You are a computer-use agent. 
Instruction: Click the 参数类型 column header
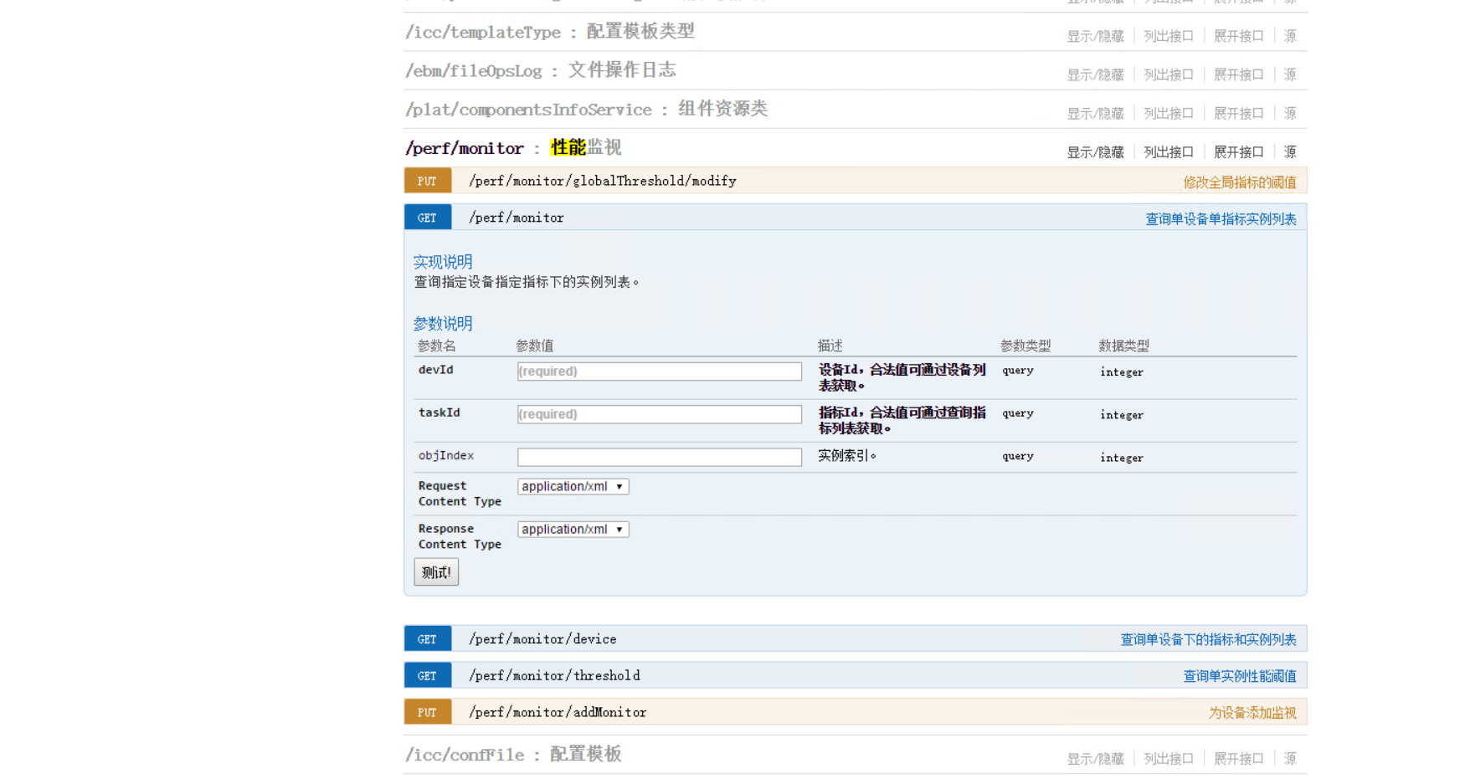(x=1025, y=346)
